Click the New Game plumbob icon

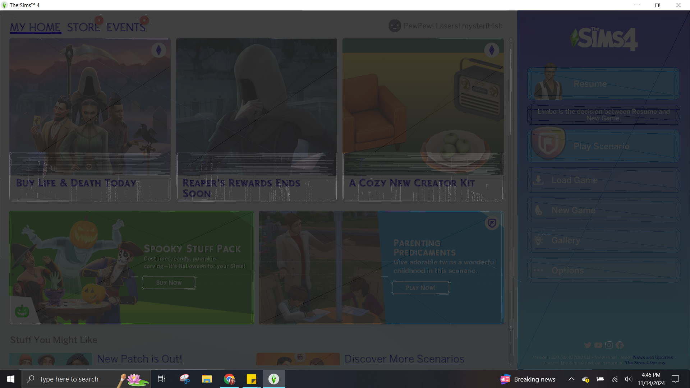[538, 210]
